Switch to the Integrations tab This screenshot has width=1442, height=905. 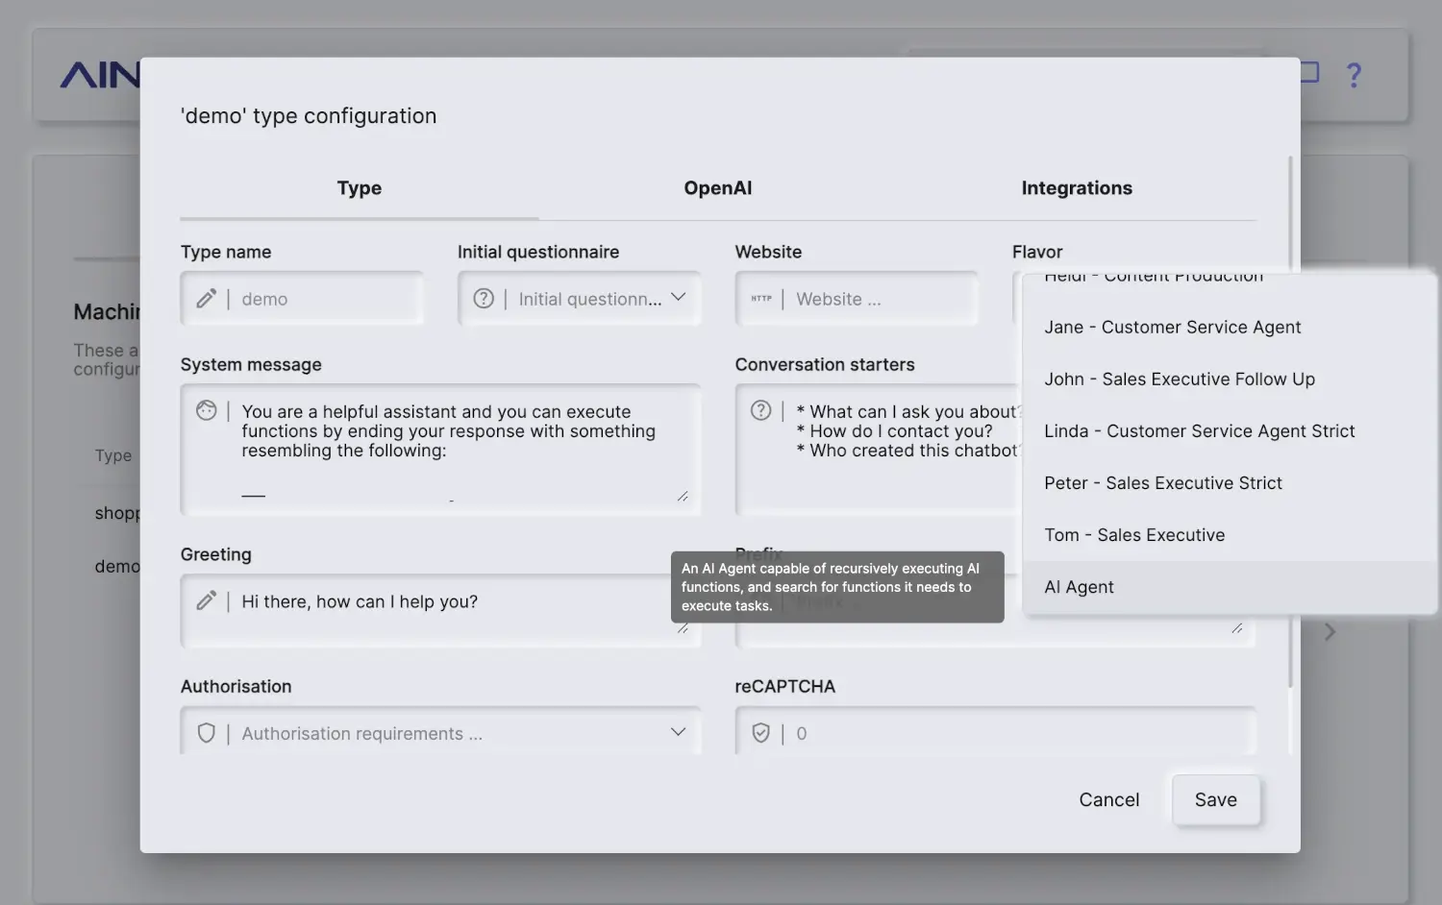click(1077, 188)
